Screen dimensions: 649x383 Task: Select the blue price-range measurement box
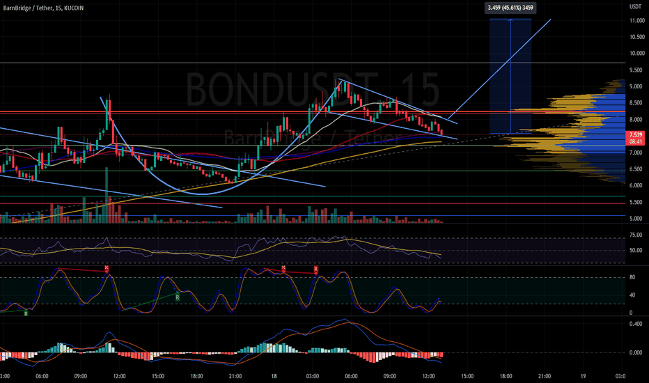(x=510, y=76)
